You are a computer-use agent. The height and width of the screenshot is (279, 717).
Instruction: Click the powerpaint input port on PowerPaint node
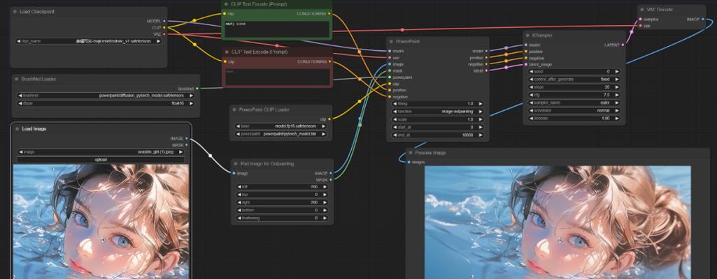[x=389, y=77]
